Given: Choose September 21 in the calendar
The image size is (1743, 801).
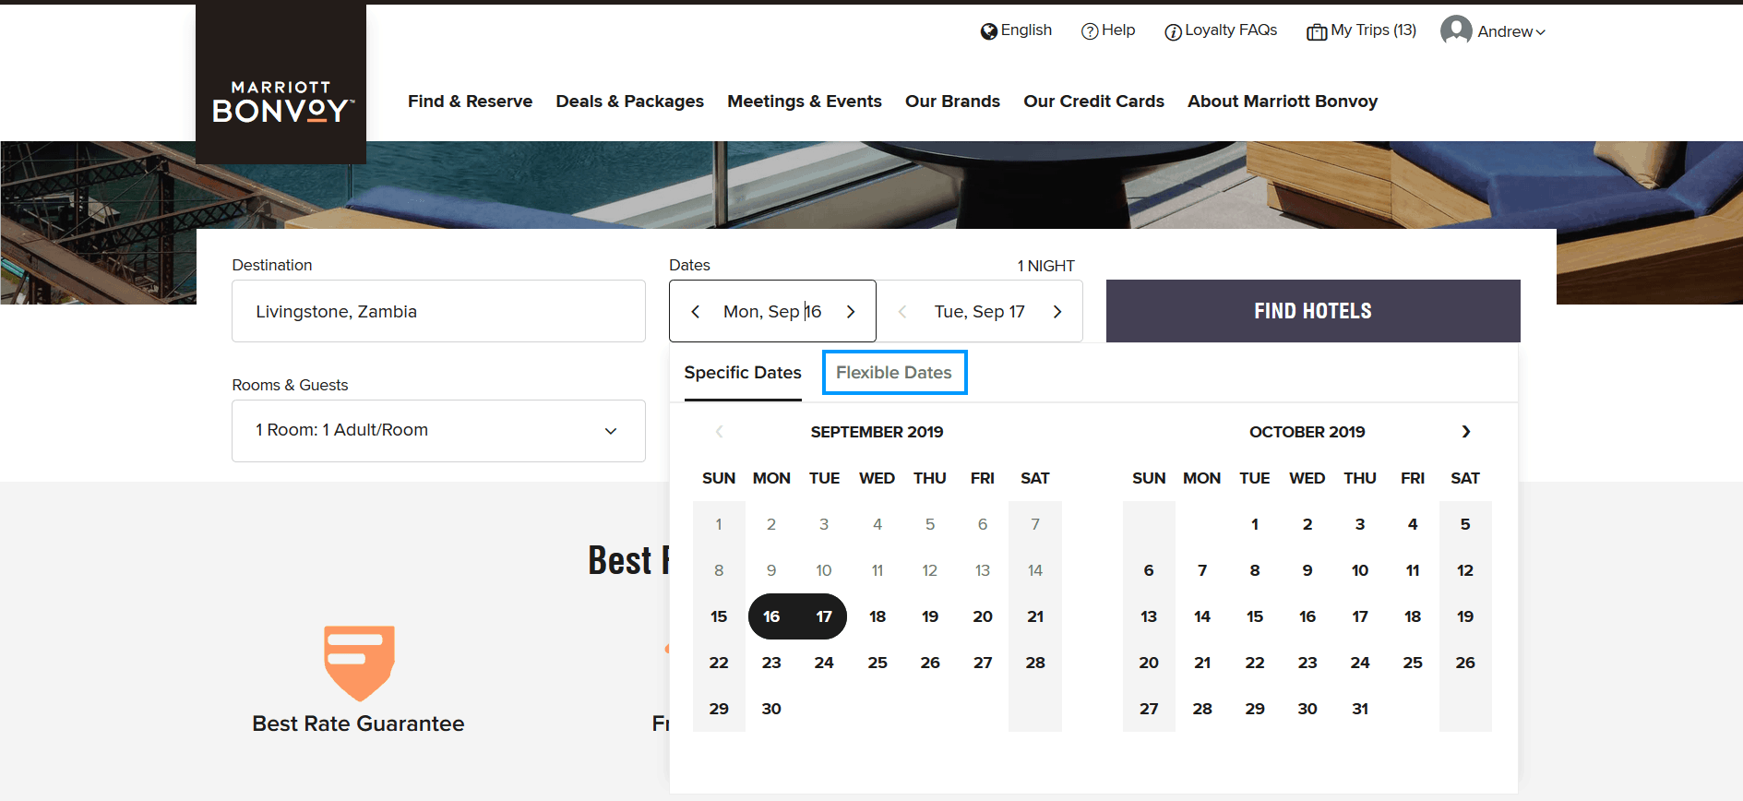Looking at the screenshot, I should pos(1035,616).
